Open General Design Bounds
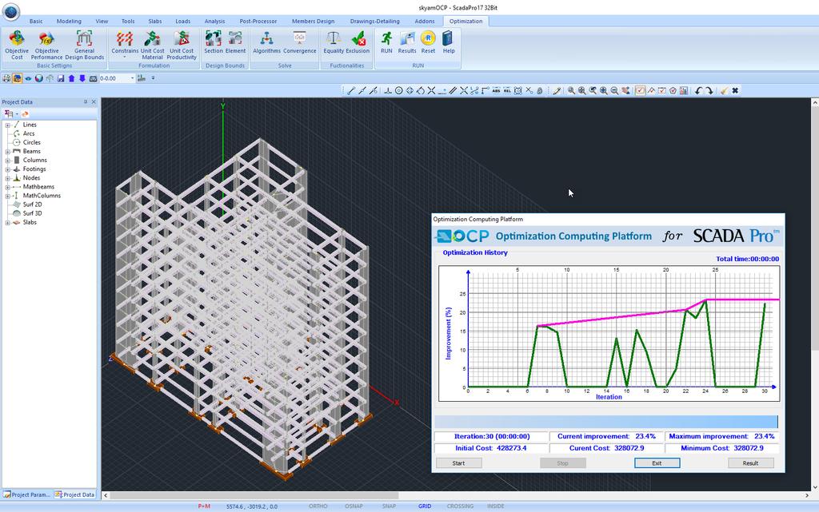Viewport: 819px width, 512px height. click(84, 45)
